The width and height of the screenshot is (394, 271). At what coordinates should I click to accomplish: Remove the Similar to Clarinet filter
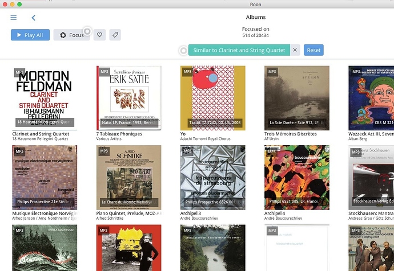click(295, 50)
